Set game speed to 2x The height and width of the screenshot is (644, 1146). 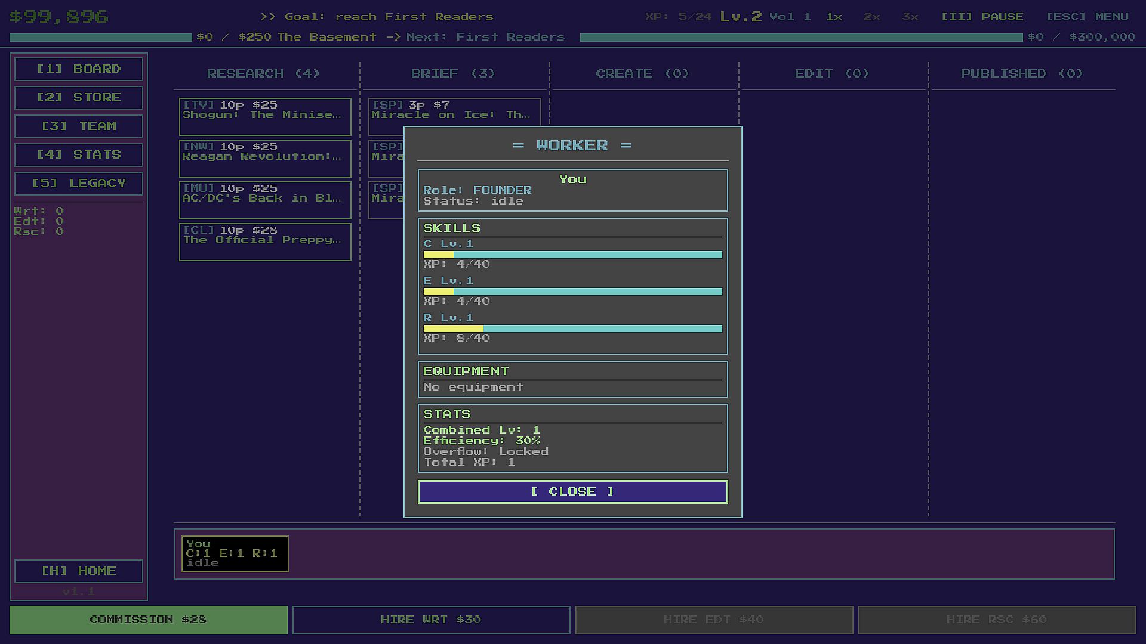tap(872, 17)
